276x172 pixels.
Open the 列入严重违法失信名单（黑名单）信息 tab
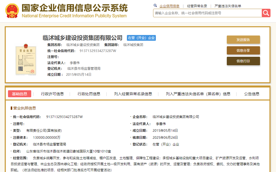coord(198,94)
